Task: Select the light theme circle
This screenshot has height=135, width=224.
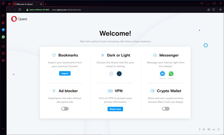Action: click(x=111, y=74)
